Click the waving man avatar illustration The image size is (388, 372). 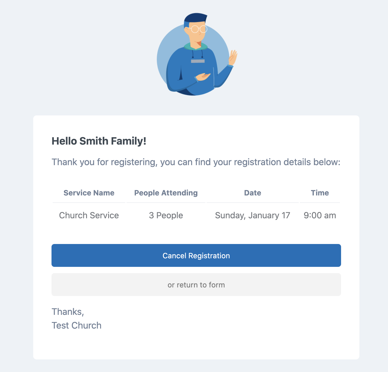(197, 54)
